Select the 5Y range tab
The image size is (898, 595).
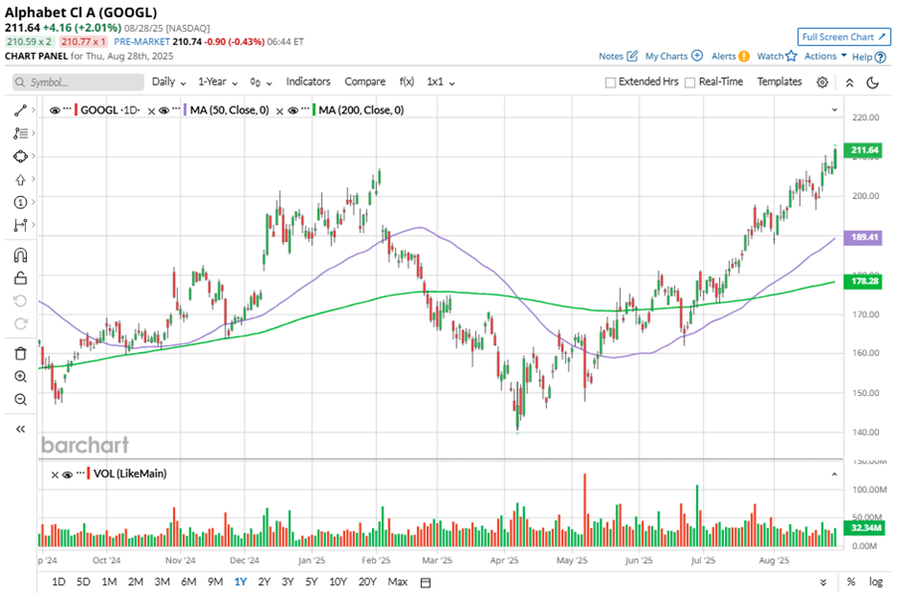point(311,582)
